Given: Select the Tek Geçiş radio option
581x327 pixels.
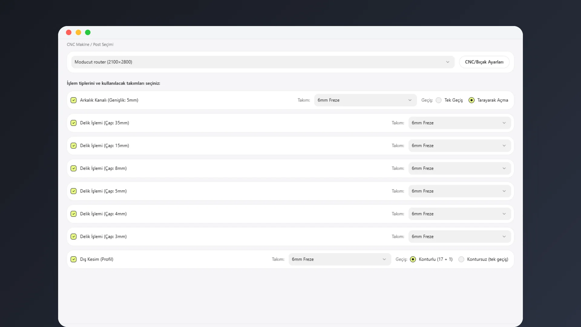Looking at the screenshot, I should (x=438, y=100).
